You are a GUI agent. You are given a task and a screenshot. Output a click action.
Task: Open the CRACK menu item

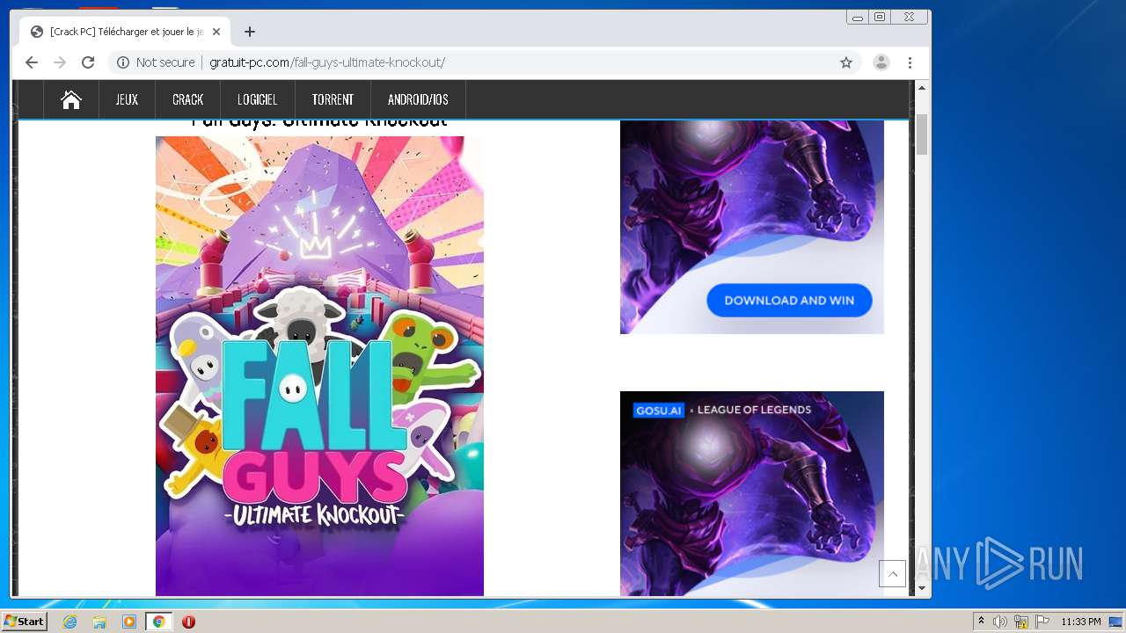tap(187, 99)
